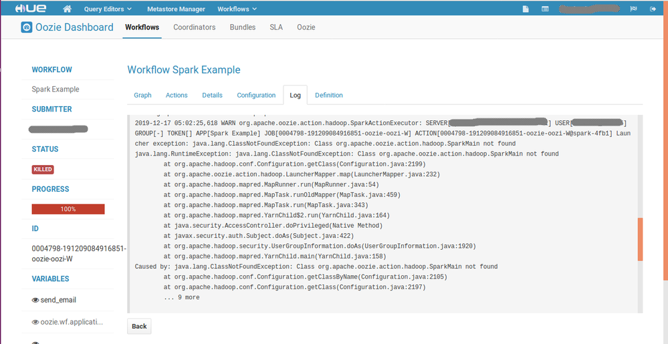The width and height of the screenshot is (668, 344).
Task: Click log line with MapTask.java:343
Action: click(266, 205)
